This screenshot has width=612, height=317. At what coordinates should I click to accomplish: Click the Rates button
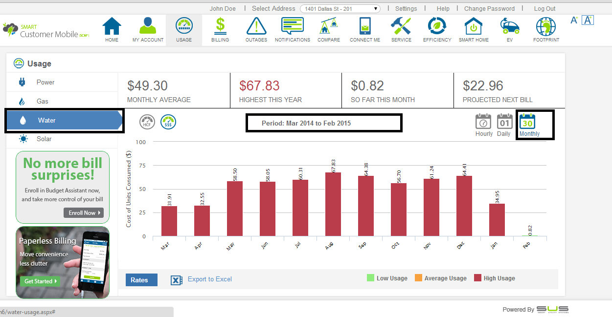pos(141,280)
